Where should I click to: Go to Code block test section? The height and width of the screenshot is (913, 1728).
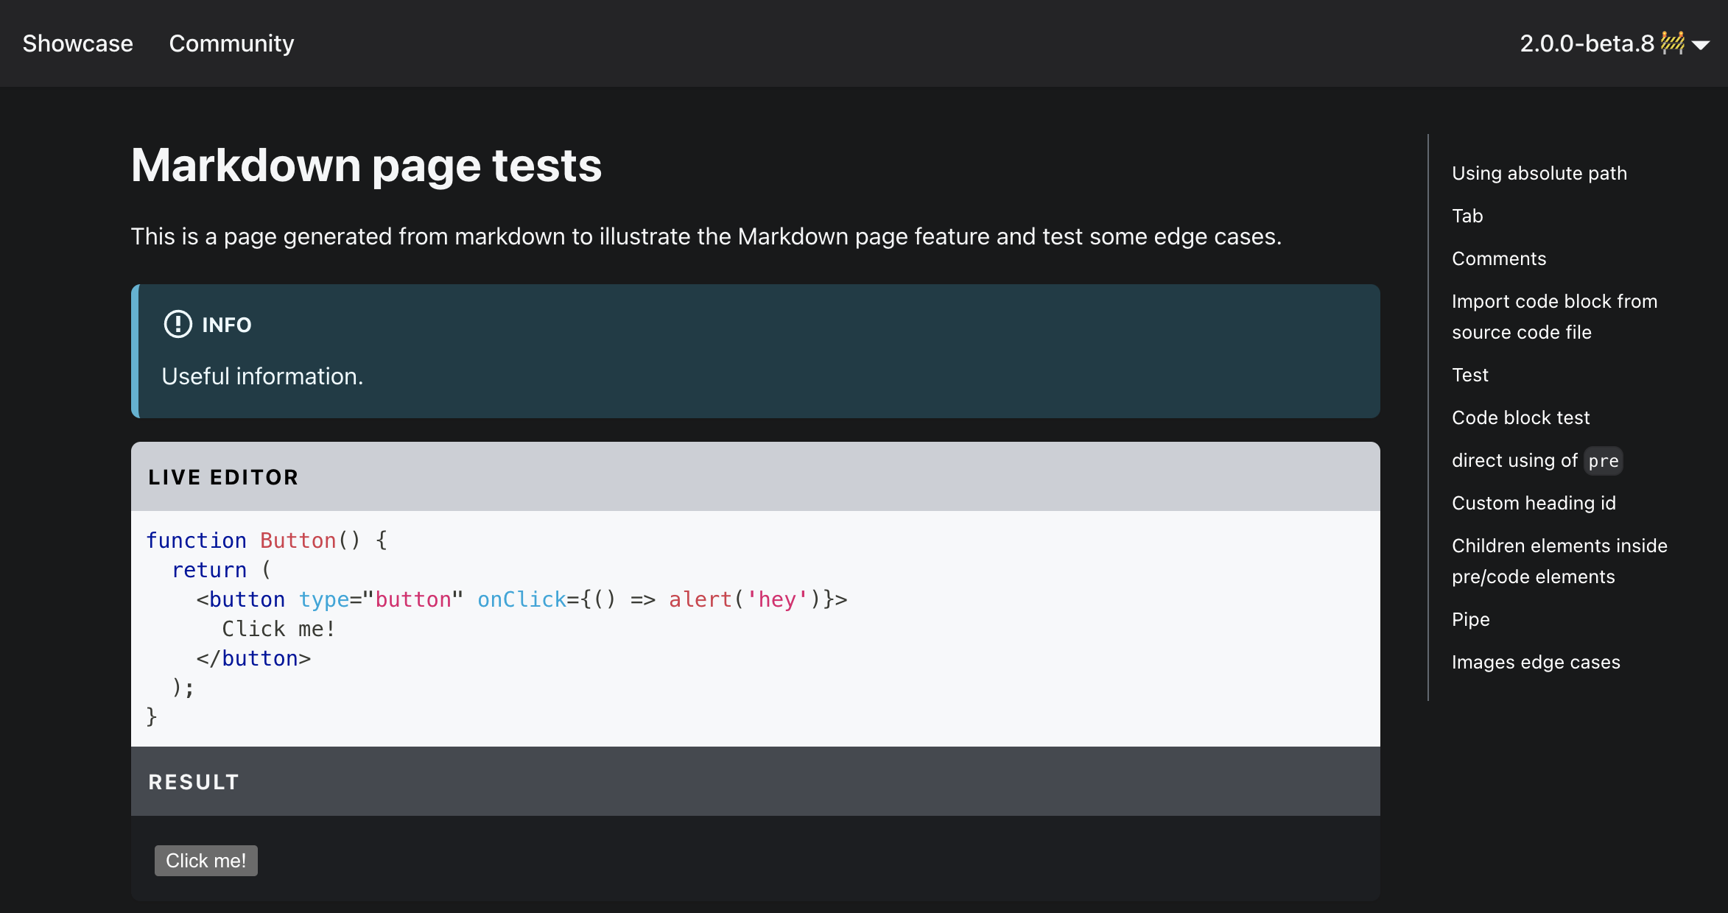click(x=1520, y=417)
